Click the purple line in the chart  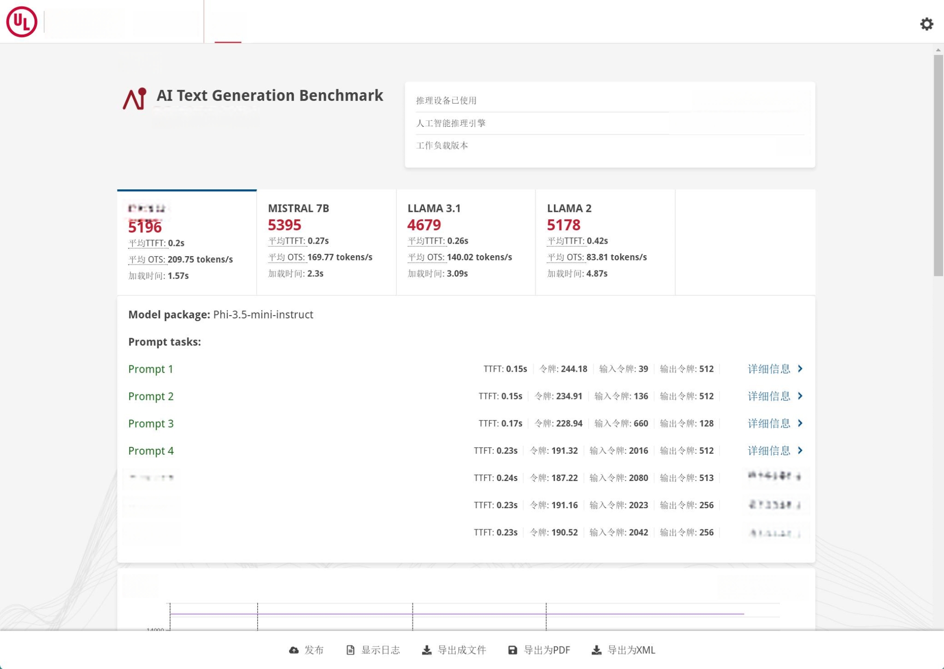click(x=456, y=614)
